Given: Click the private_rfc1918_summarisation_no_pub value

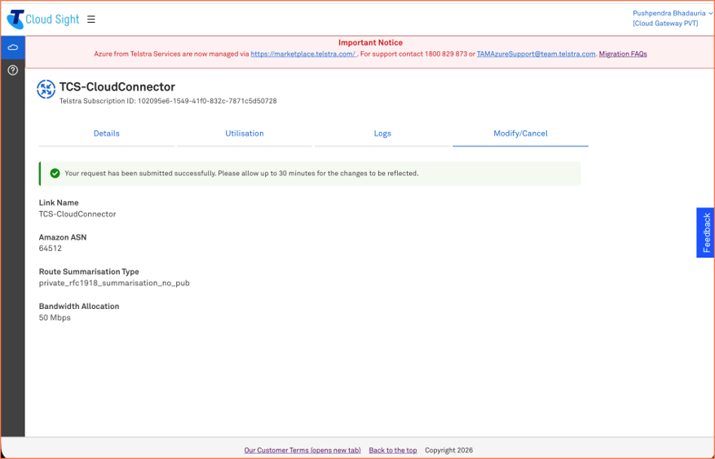Looking at the screenshot, I should tap(114, 283).
